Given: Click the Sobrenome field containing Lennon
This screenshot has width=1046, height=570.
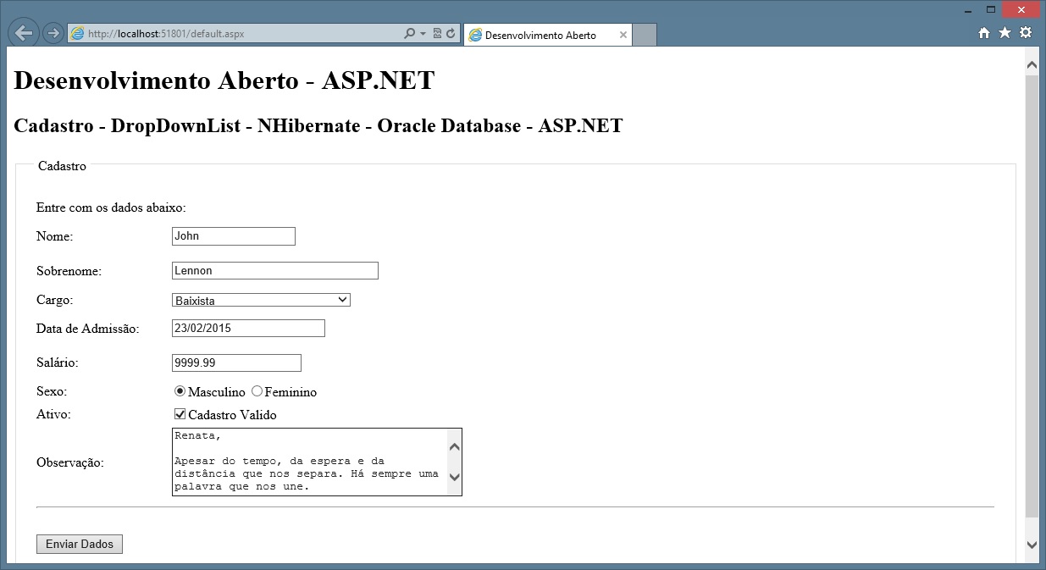Looking at the screenshot, I should click(274, 271).
